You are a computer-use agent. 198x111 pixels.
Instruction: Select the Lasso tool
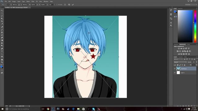pyautogui.click(x=2, y=16)
